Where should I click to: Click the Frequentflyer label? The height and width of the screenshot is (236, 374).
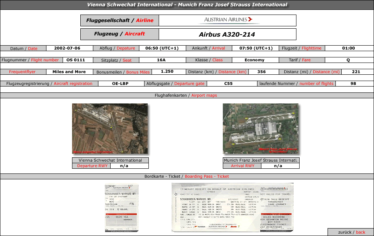(22, 72)
